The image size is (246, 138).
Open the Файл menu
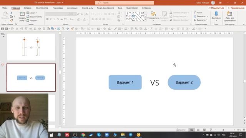pos(5,8)
